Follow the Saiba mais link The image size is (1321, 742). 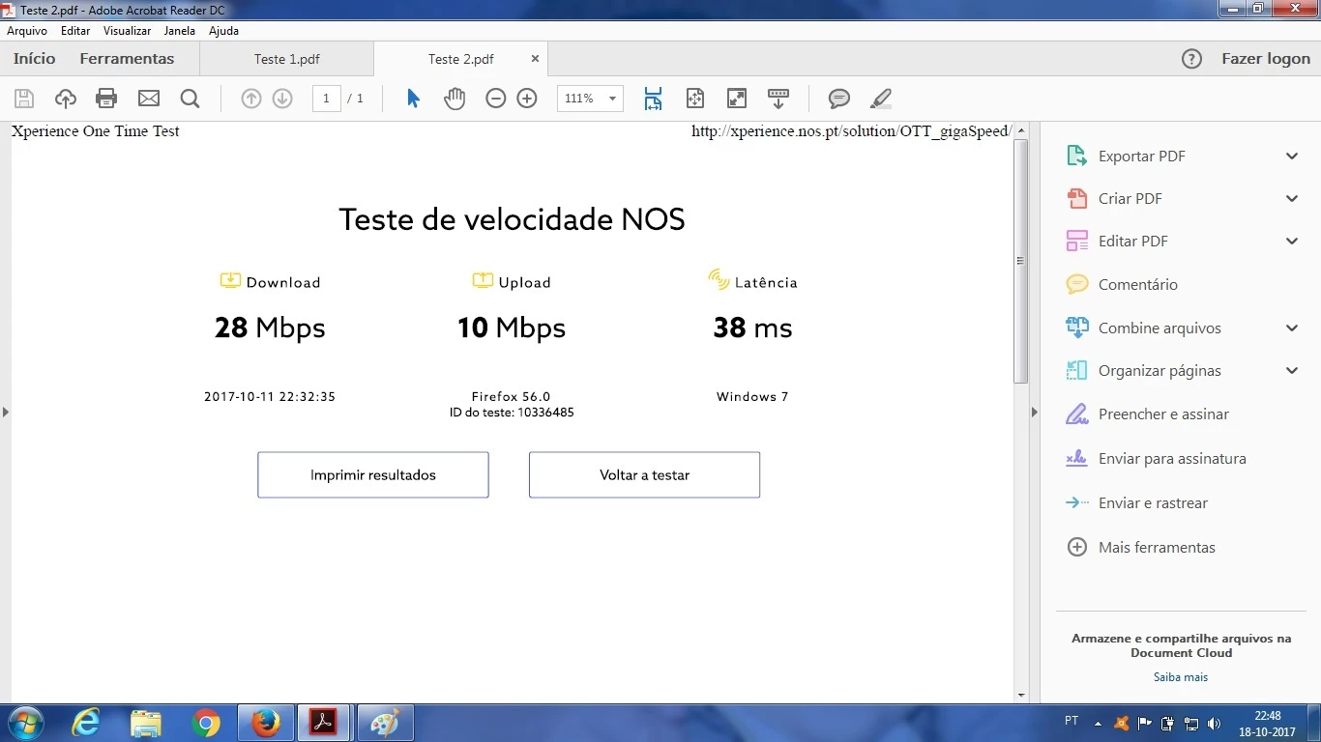pos(1181,677)
